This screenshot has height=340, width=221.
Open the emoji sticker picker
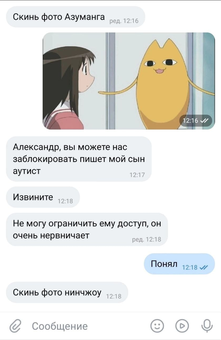[x=157, y=326]
